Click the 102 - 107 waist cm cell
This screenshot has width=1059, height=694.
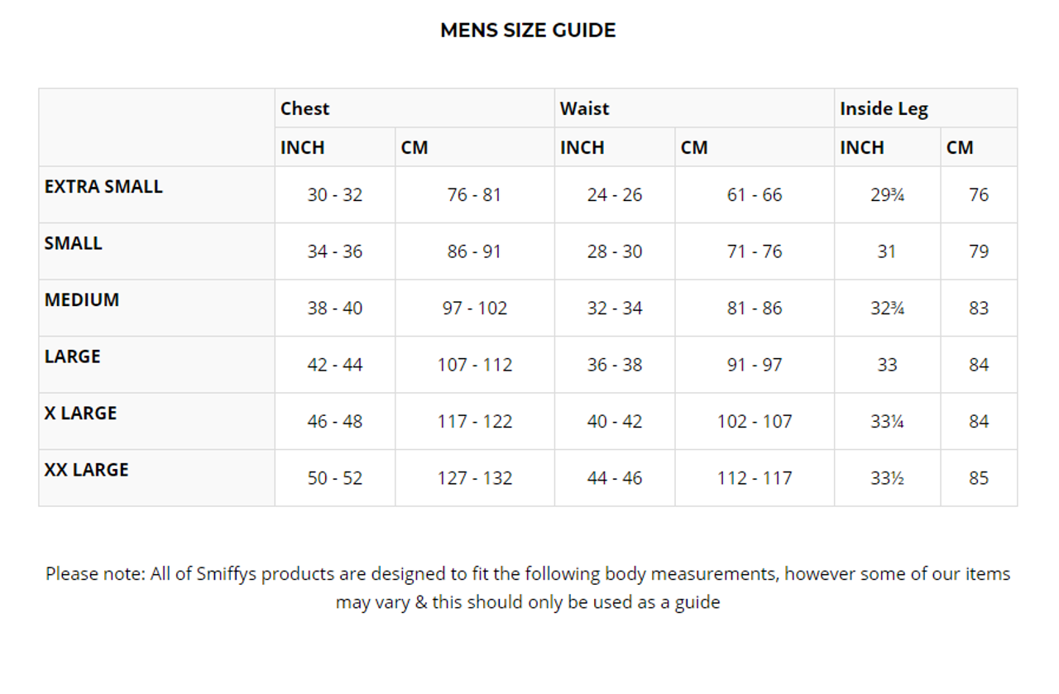click(755, 421)
